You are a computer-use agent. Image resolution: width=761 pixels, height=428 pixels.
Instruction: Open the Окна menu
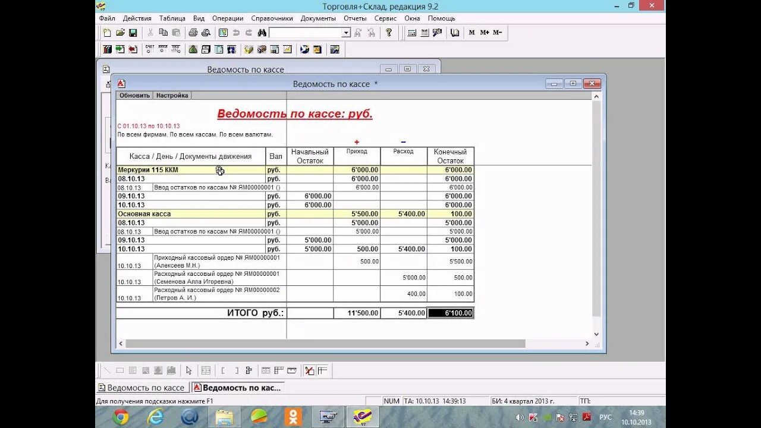tap(412, 18)
